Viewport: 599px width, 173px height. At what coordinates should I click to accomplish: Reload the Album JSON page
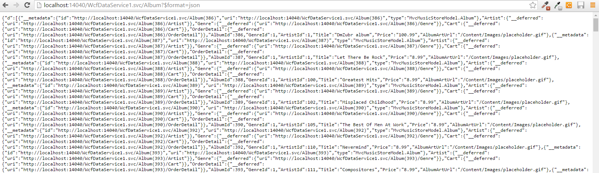(x=27, y=5)
